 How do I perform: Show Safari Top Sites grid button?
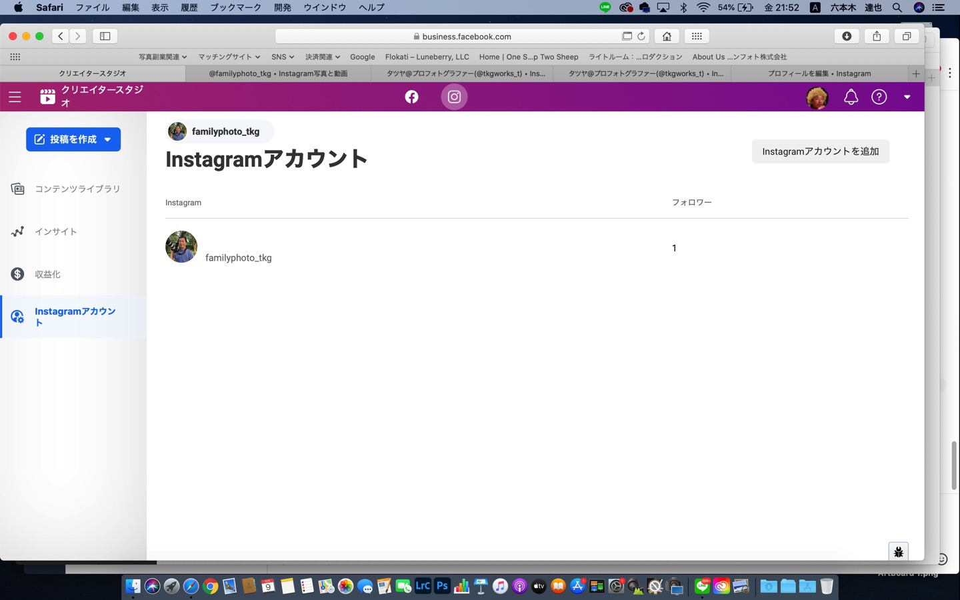click(697, 36)
